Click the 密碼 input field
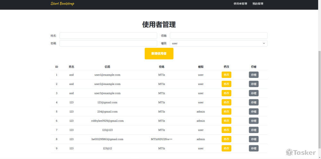The height and width of the screenshot is (159, 321). pyautogui.click(x=108, y=43)
